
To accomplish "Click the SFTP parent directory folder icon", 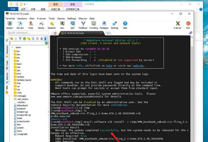I will (x=12, y=39).
